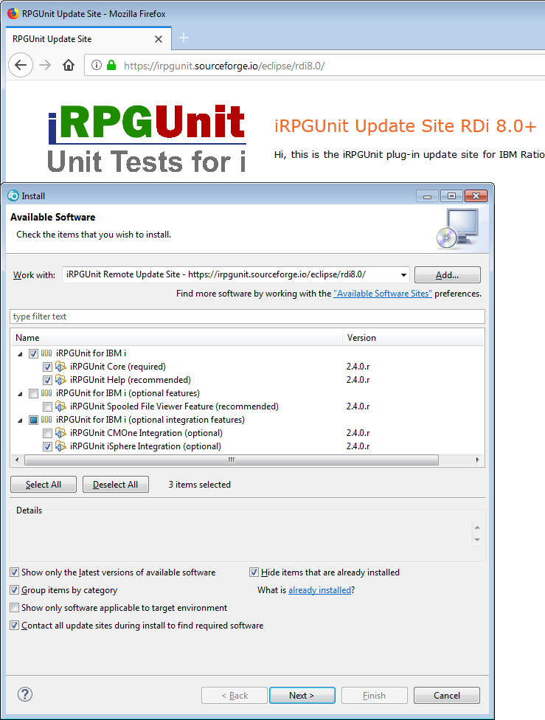
Task: Open help with the question mark icon
Action: tap(25, 694)
